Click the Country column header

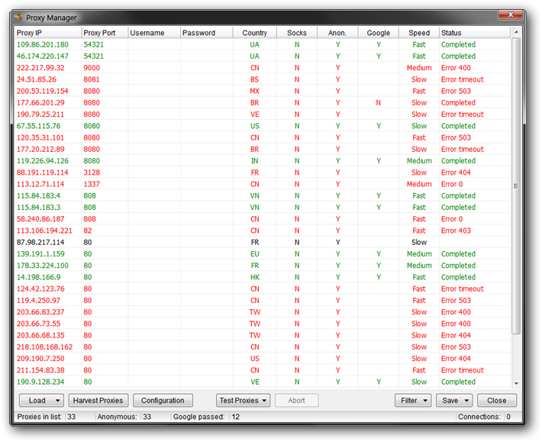[254, 33]
